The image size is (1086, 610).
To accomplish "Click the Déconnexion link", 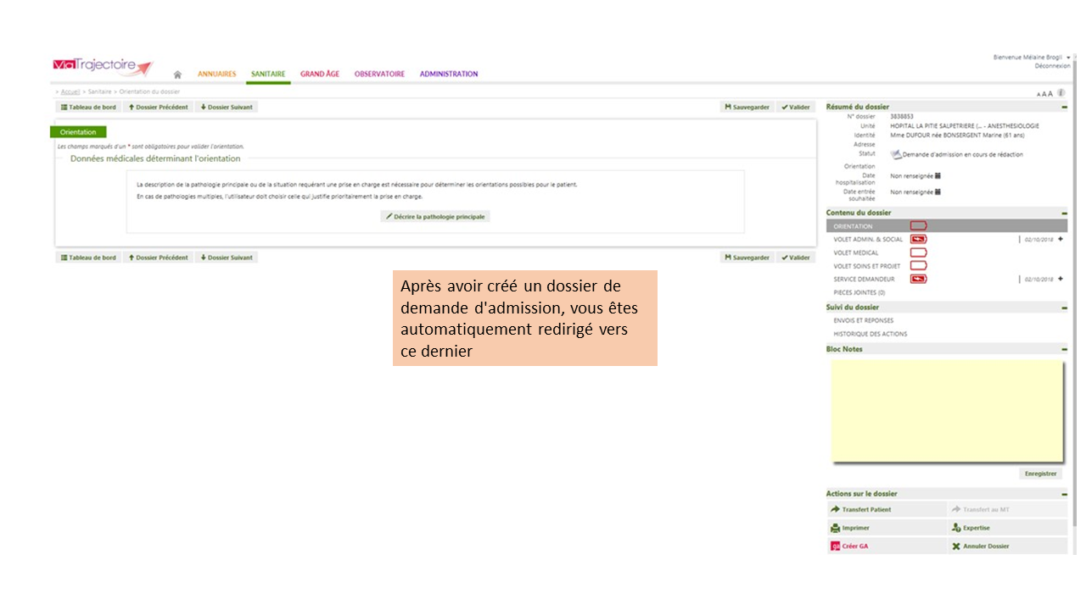I will (1052, 66).
